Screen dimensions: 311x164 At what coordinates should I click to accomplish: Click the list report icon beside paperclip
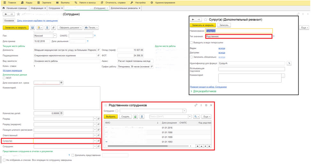(47, 27)
